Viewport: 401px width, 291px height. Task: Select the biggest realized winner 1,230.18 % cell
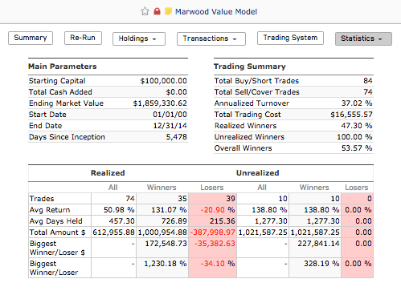pyautogui.click(x=162, y=268)
